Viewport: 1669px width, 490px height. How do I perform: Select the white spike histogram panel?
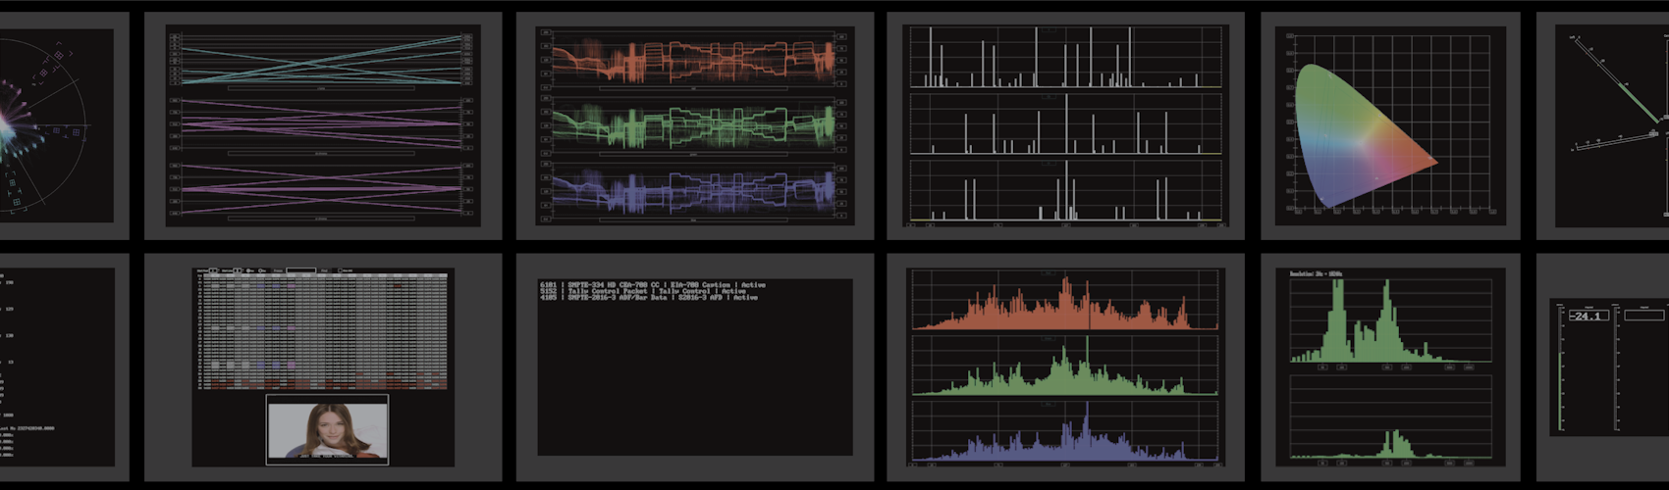coord(1065,125)
